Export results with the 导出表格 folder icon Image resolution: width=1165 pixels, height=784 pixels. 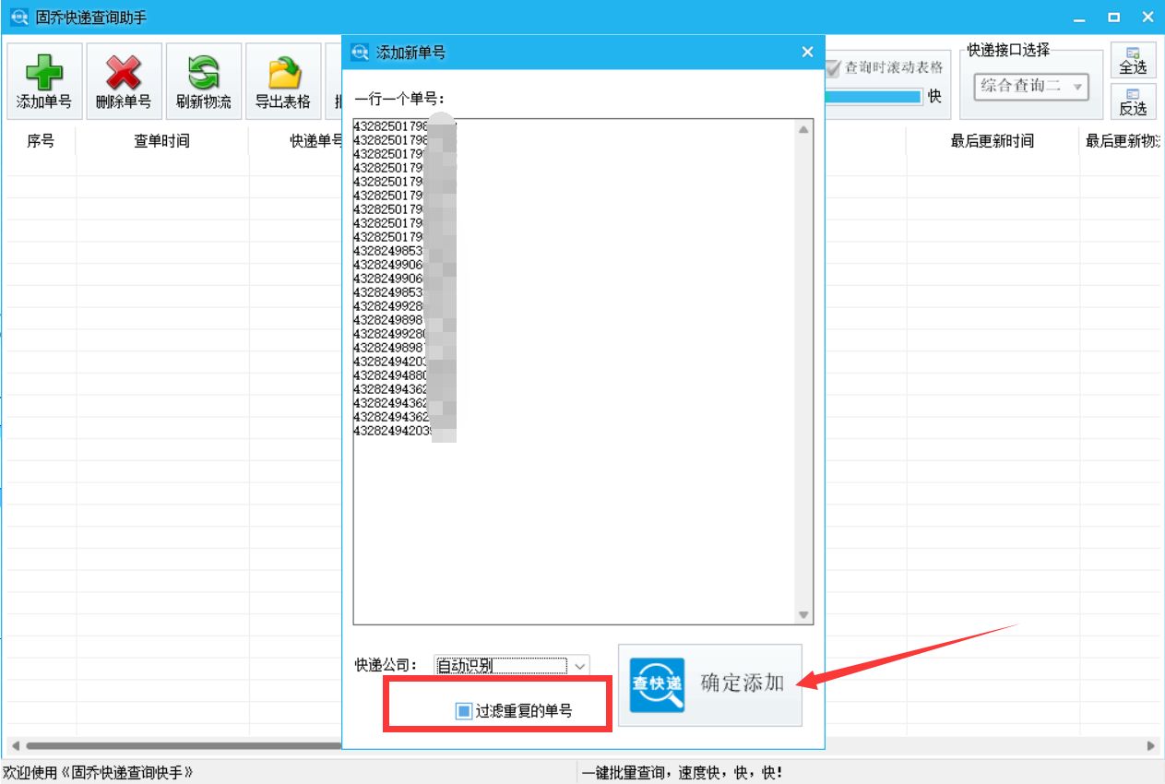click(x=282, y=80)
